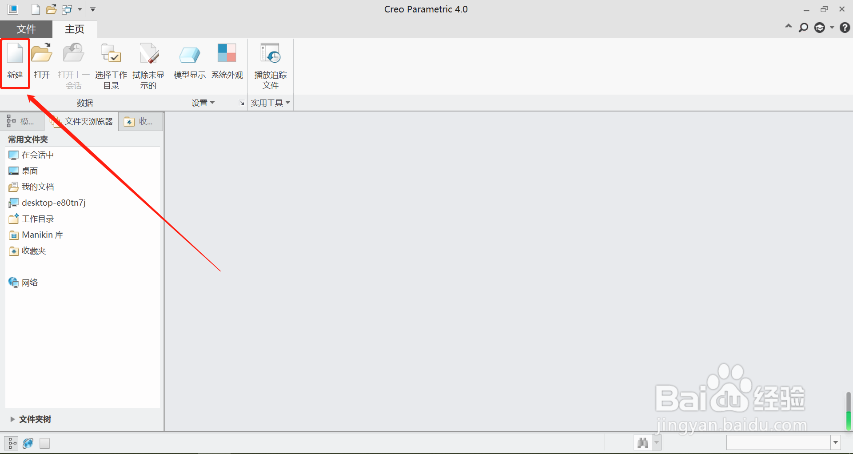853x454 pixels.
Task: Toggle browser display icon in status bar
Action: tap(28, 443)
